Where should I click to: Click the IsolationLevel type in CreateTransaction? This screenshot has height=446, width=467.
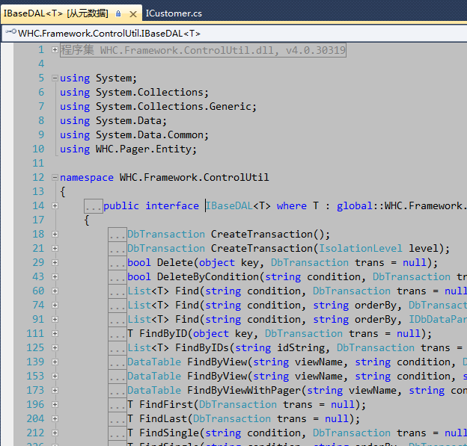click(361, 248)
